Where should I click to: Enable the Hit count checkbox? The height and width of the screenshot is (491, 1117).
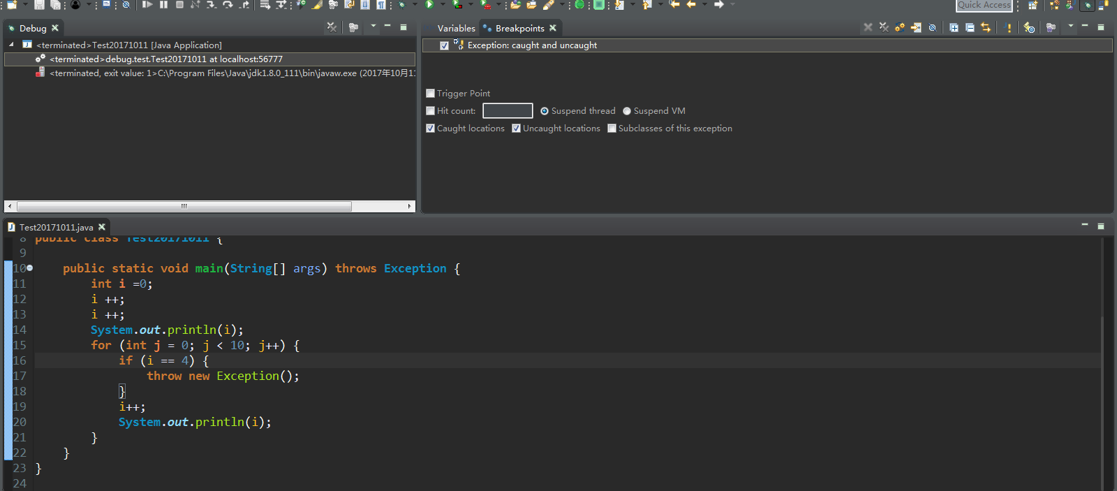[x=430, y=111]
